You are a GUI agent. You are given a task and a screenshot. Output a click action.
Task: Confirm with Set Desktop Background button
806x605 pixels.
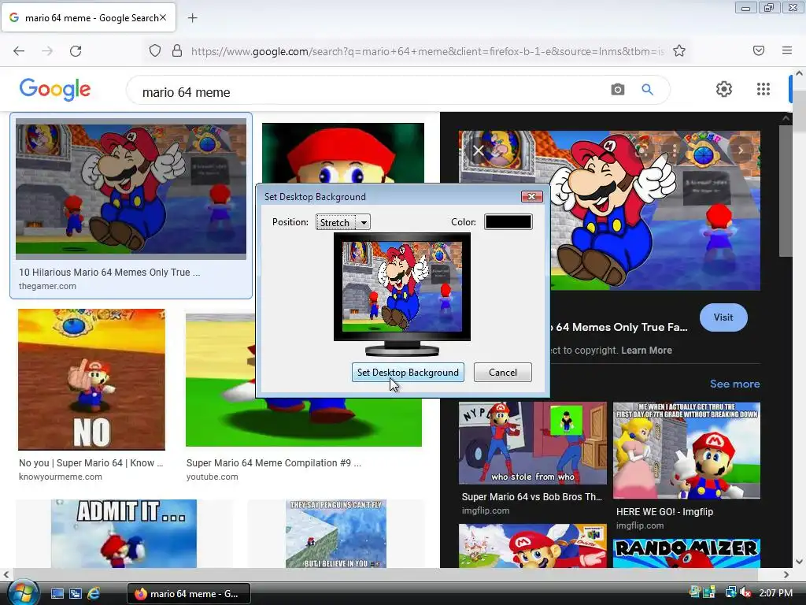[x=408, y=373]
